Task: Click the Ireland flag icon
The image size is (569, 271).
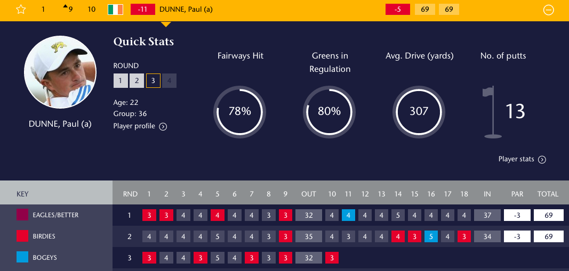Action: coord(115,10)
